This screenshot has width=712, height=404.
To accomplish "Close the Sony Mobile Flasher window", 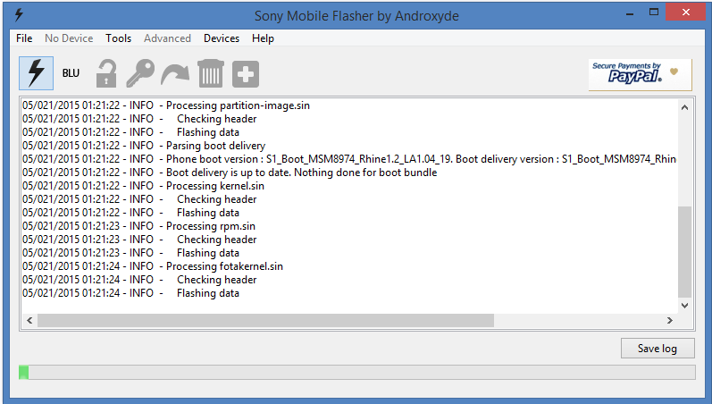I will [x=686, y=13].
